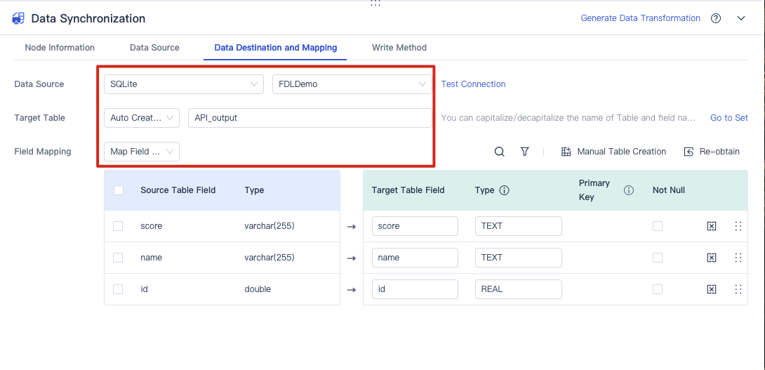Click the Generate Data Transformation link
The width and height of the screenshot is (765, 370).
coord(640,18)
